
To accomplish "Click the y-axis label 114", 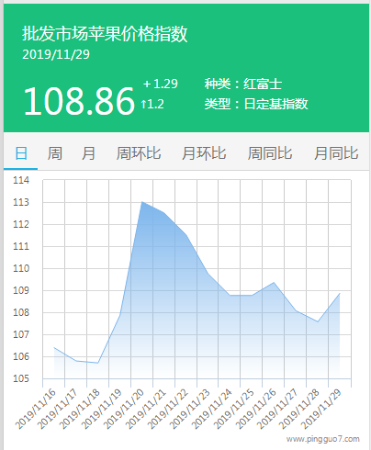I will click(21, 180).
